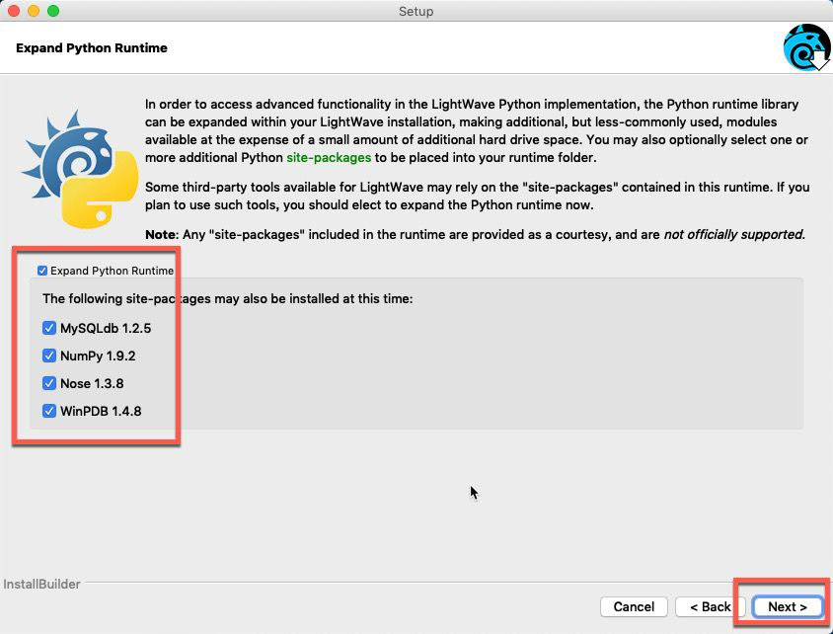Toggle the Nose 1.3.8 checkbox
833x634 pixels.
(49, 383)
